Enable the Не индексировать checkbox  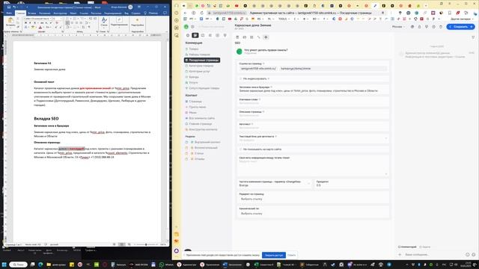pyautogui.click(x=241, y=78)
